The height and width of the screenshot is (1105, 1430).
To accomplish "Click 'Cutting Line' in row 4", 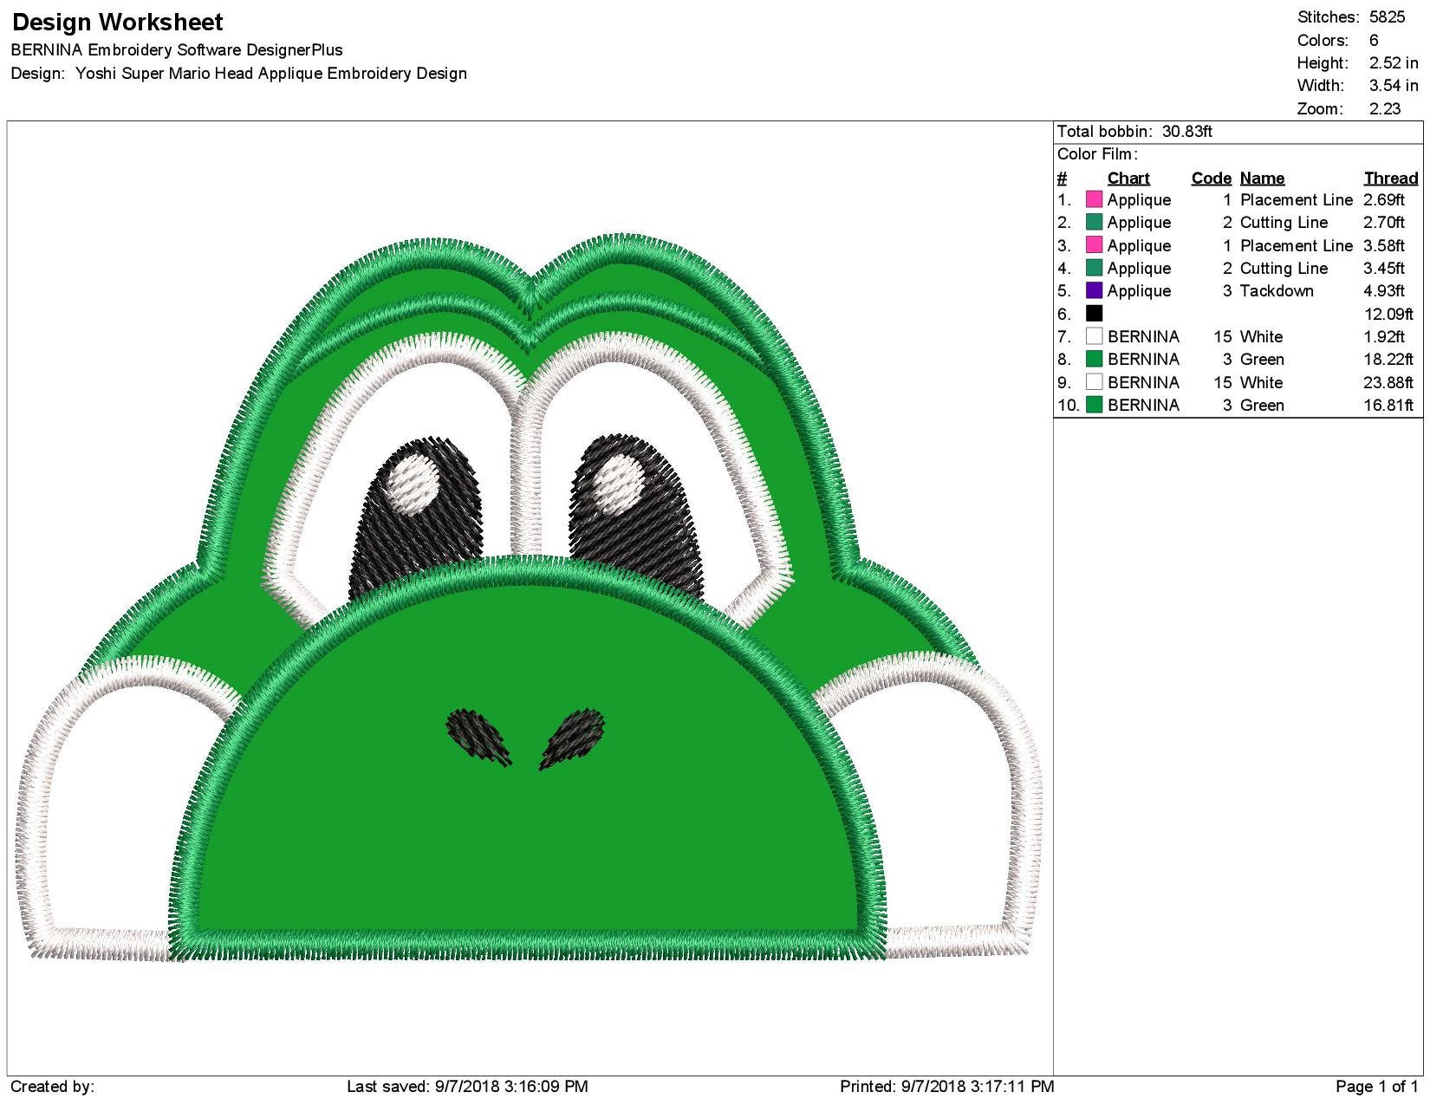I will [1284, 269].
